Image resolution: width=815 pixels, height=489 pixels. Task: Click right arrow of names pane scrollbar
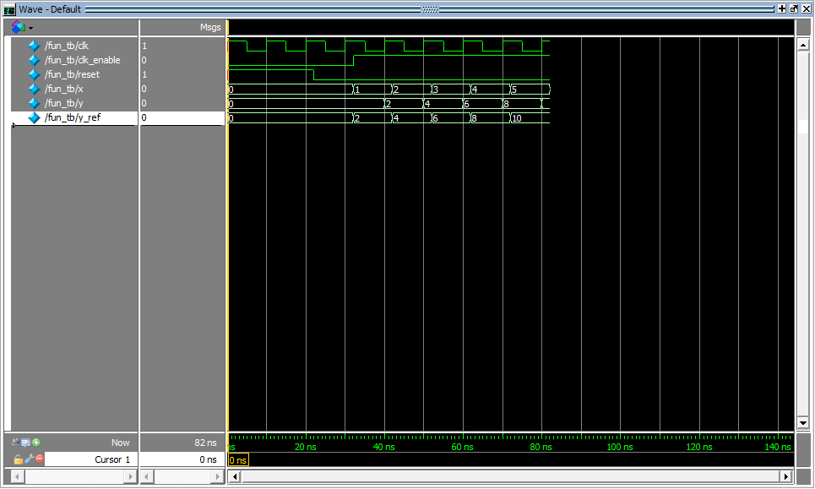130,476
